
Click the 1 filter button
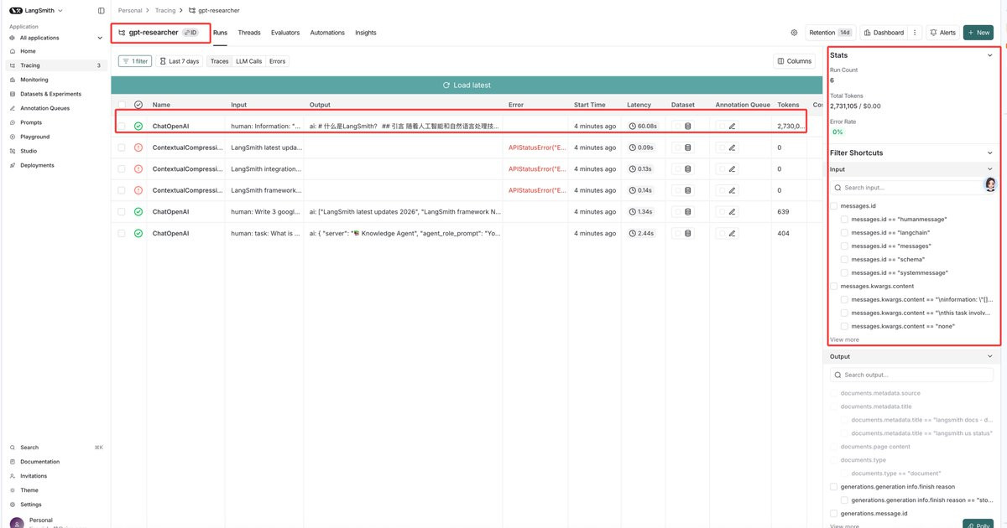(x=135, y=61)
